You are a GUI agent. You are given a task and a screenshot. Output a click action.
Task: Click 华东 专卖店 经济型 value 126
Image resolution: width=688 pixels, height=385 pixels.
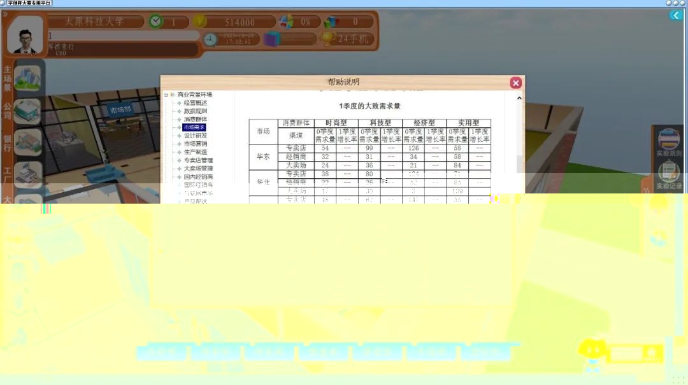413,148
